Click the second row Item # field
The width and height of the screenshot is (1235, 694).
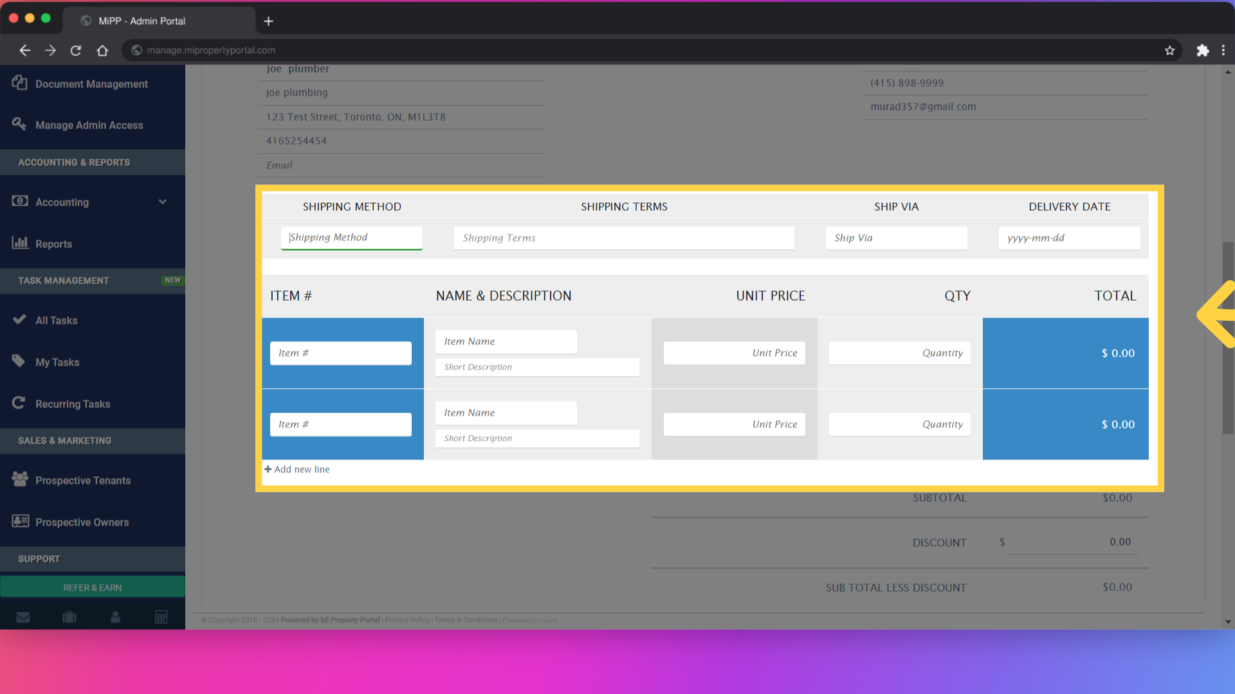(x=341, y=424)
